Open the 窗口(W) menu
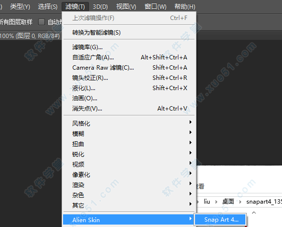The width and height of the screenshot is (282, 227). point(155,7)
